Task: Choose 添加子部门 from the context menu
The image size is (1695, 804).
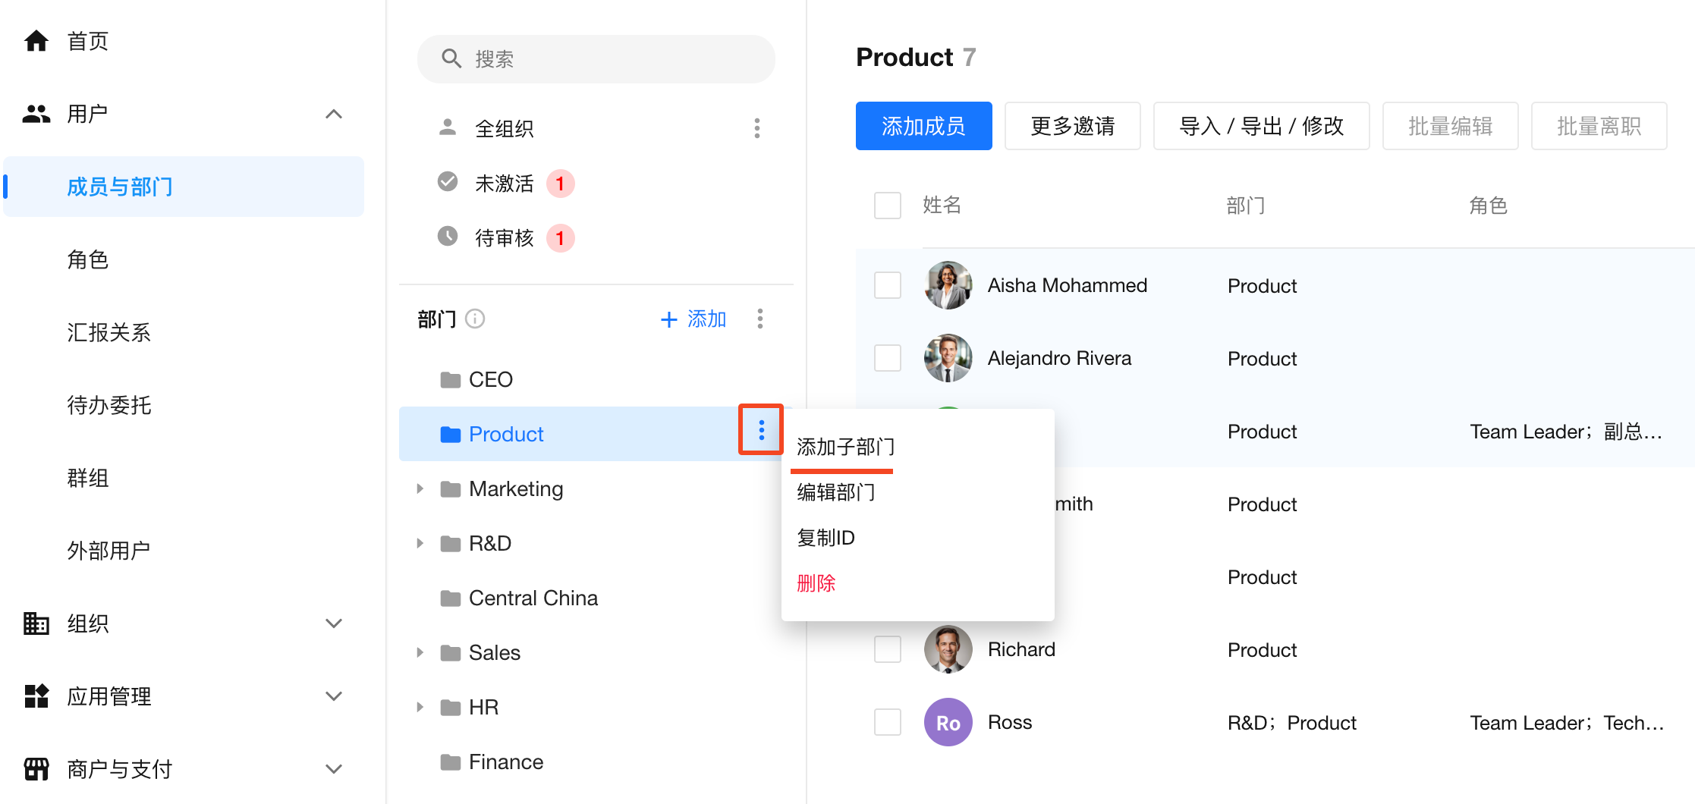Action: click(845, 447)
